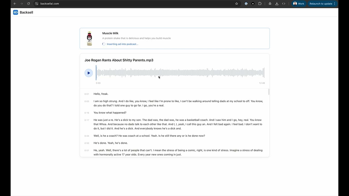
Task: Click the 0:44 timestamp
Action: click(87, 136)
